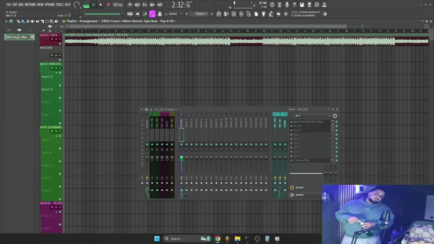Click the main volume slider in top toolbar

point(103,14)
